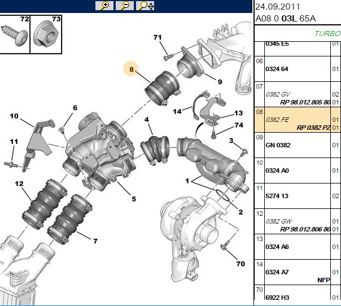This screenshot has height=306, width=341.
Task: Select callout number 12 hose in diagram
Action: tap(19, 184)
